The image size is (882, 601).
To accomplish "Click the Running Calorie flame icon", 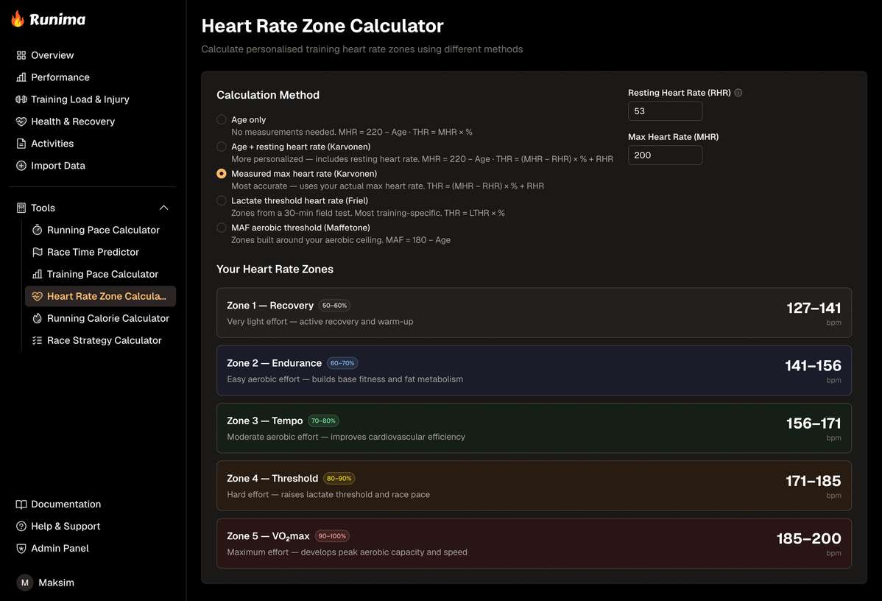I will click(37, 318).
